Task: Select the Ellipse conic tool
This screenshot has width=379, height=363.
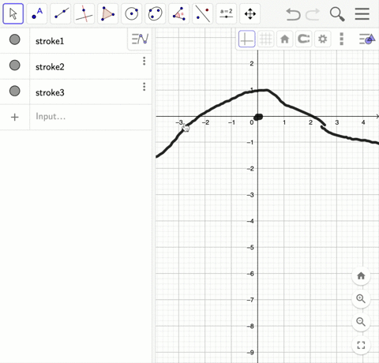Action: pyautogui.click(x=156, y=13)
